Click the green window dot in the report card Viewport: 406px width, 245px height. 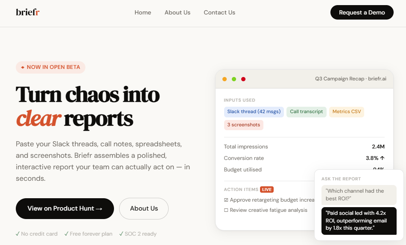tap(234, 79)
